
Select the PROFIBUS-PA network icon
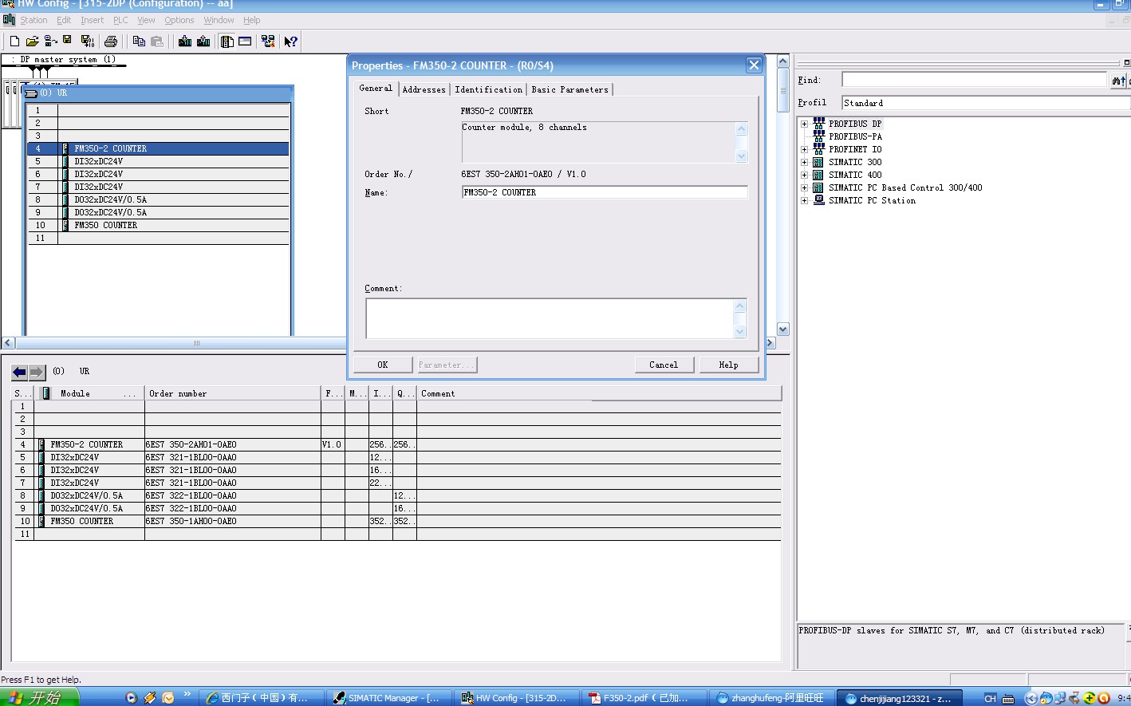(x=818, y=136)
